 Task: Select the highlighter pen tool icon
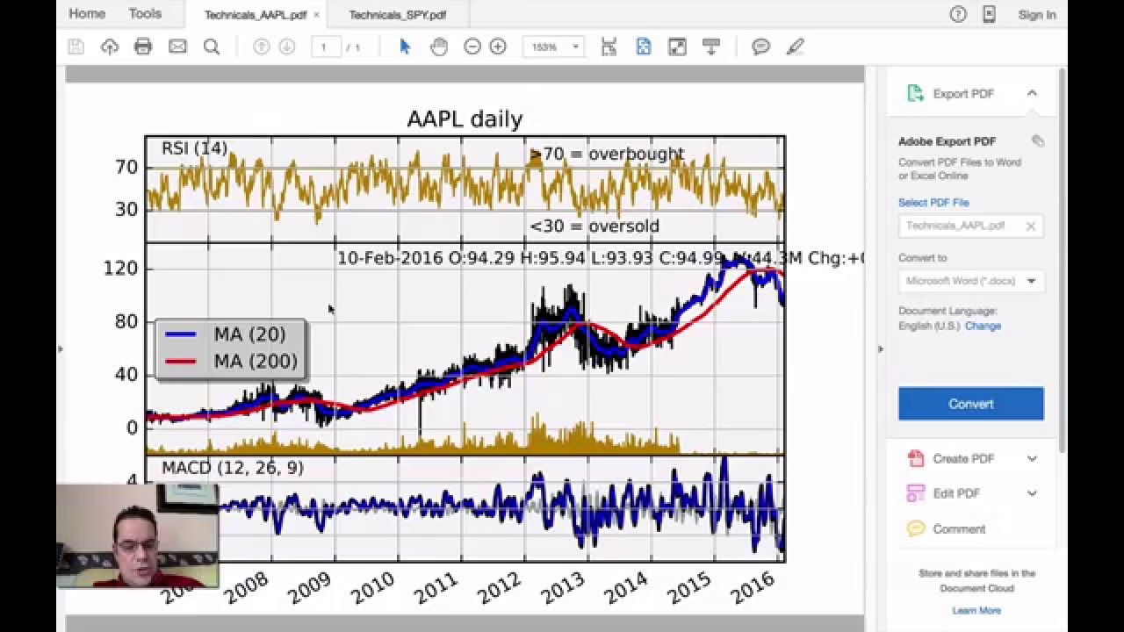click(796, 47)
